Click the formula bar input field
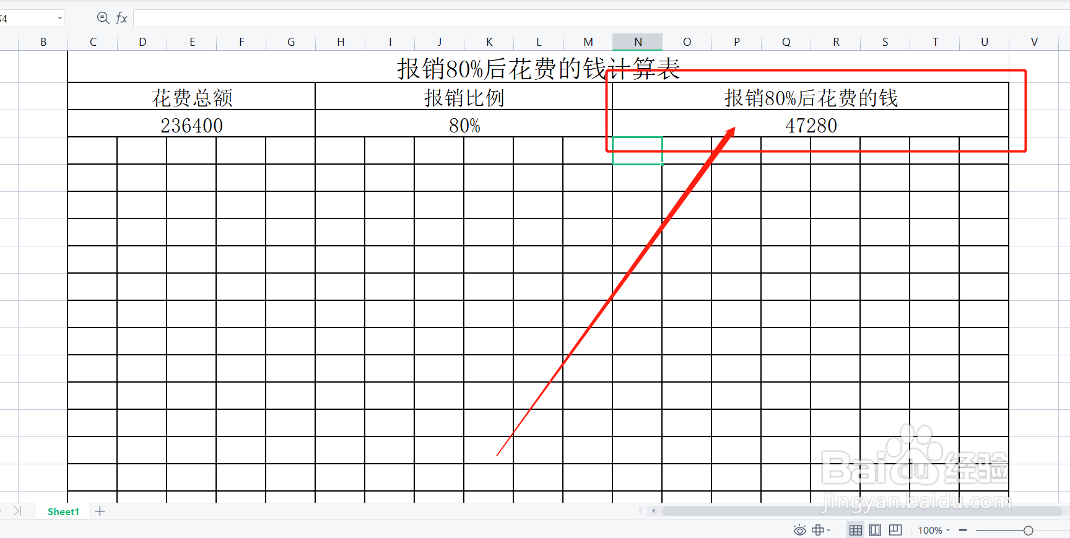Image resolution: width=1070 pixels, height=538 pixels. coord(601,19)
